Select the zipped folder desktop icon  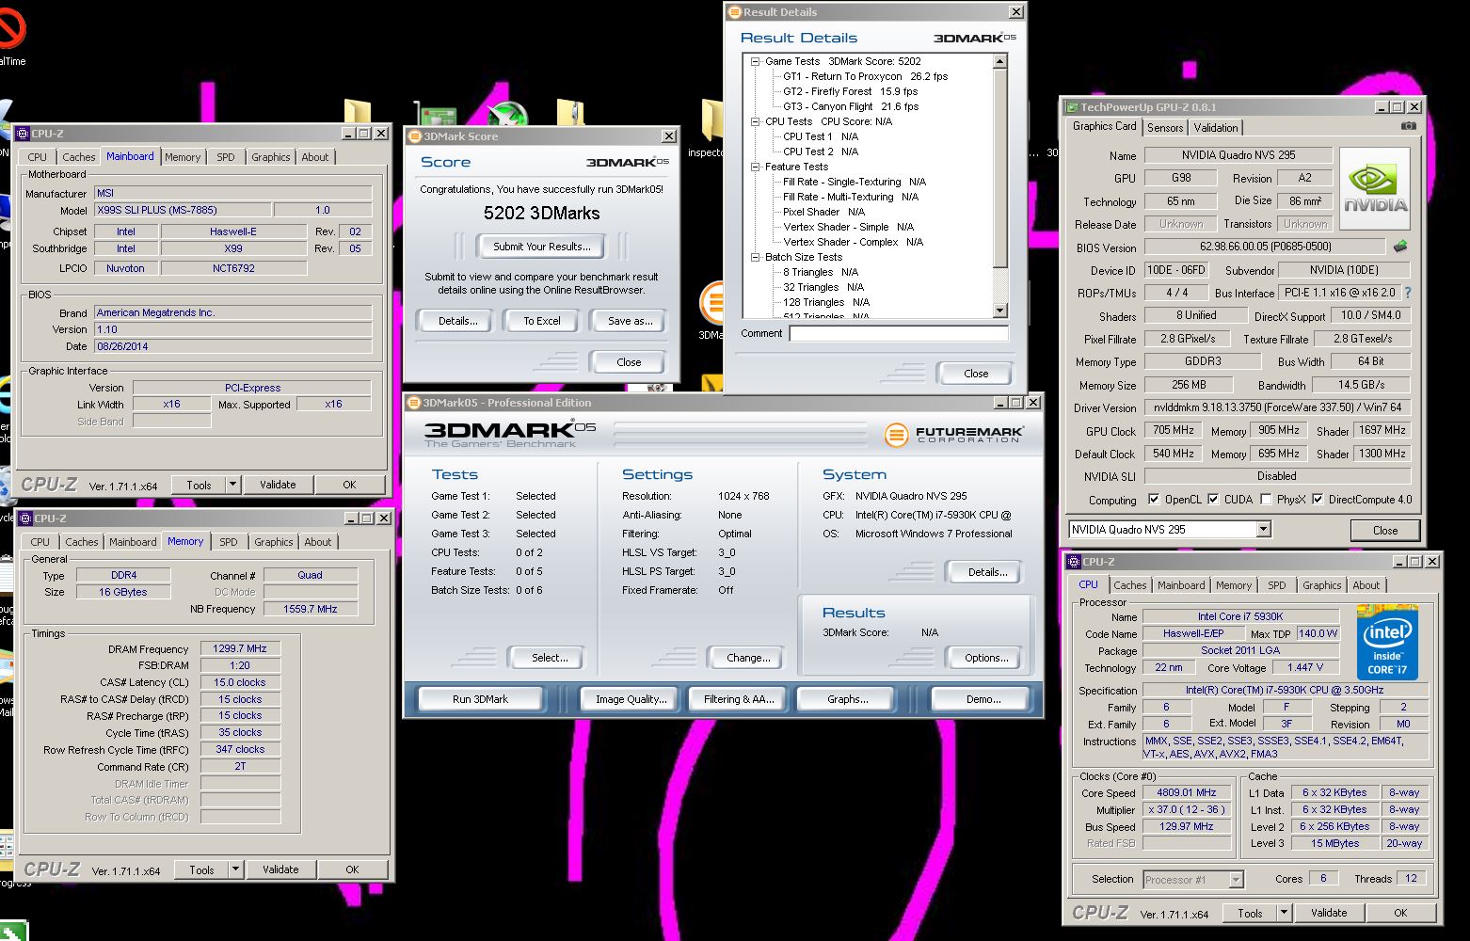coord(570,114)
